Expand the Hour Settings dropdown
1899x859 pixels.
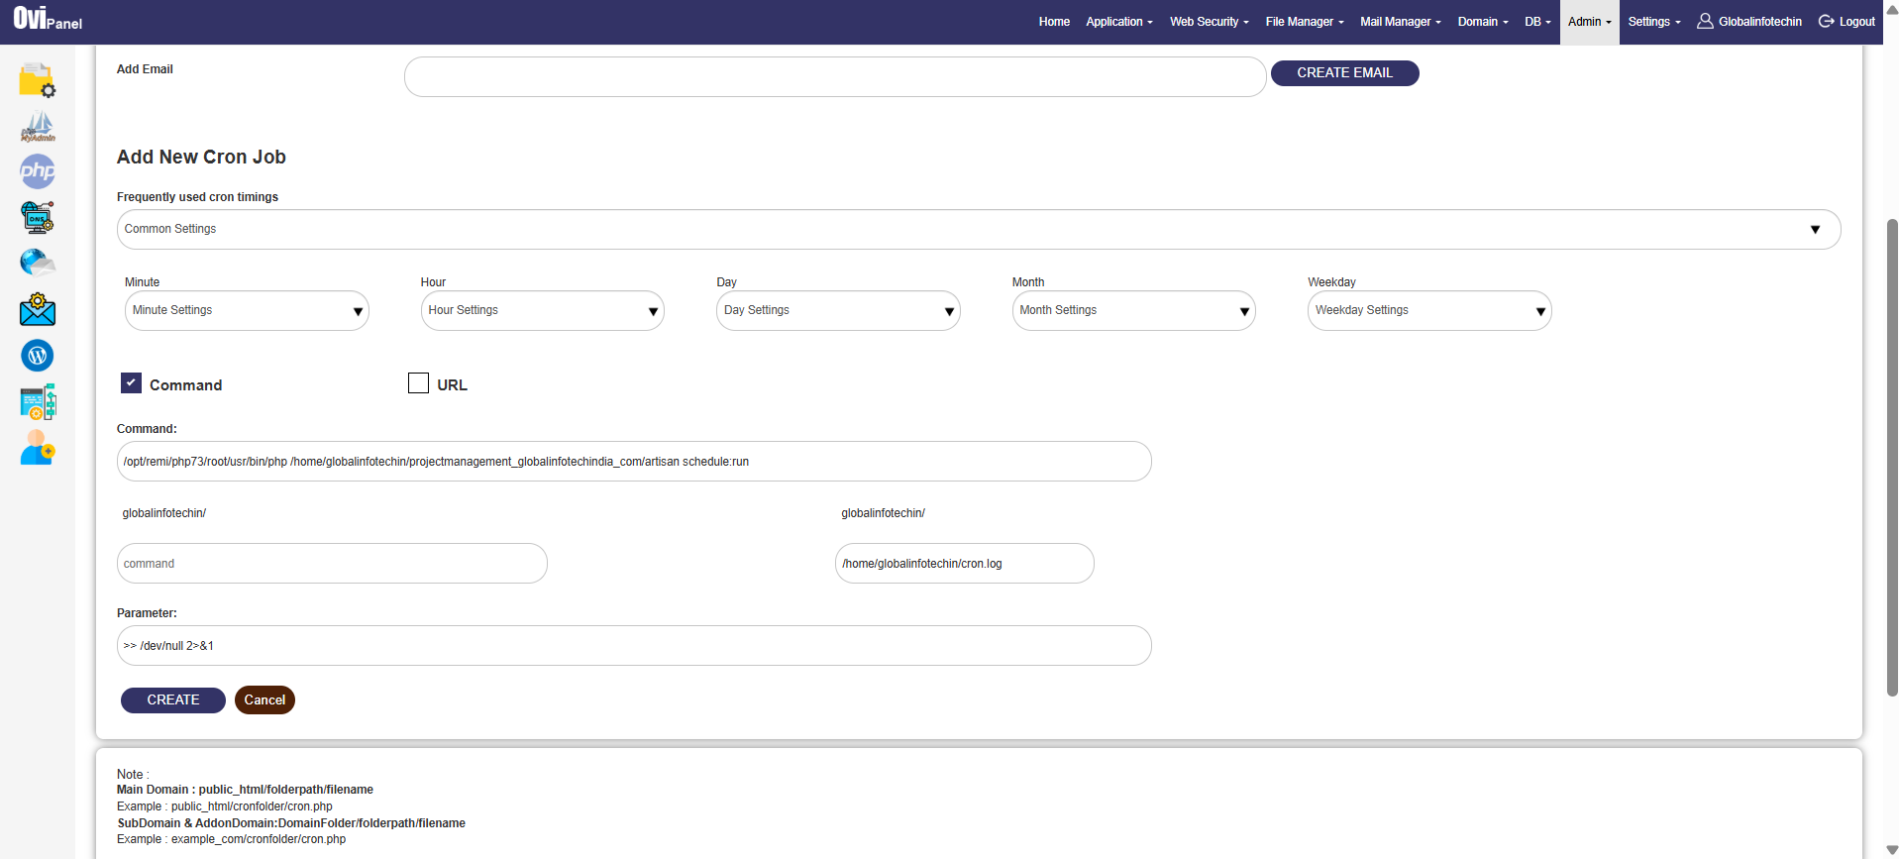coord(542,311)
